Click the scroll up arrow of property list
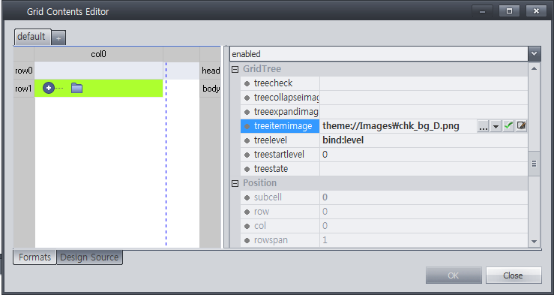The width and height of the screenshot is (554, 295). click(534, 68)
